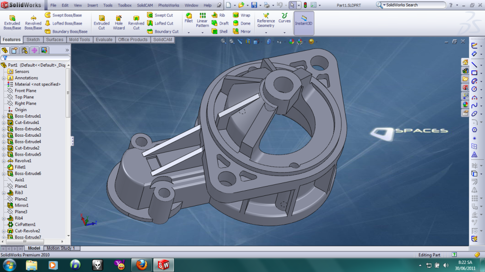Use the Draft feature tool
485x272 pixels.
point(220,23)
